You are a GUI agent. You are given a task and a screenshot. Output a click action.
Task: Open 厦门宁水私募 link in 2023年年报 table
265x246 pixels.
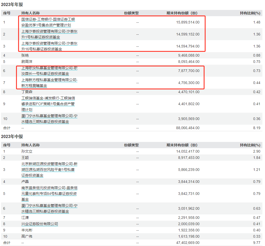click(x=49, y=119)
